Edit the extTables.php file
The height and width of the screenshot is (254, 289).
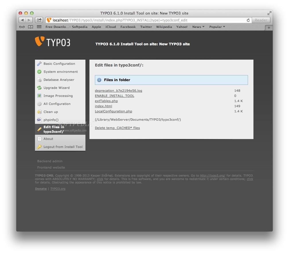[x=106, y=101]
